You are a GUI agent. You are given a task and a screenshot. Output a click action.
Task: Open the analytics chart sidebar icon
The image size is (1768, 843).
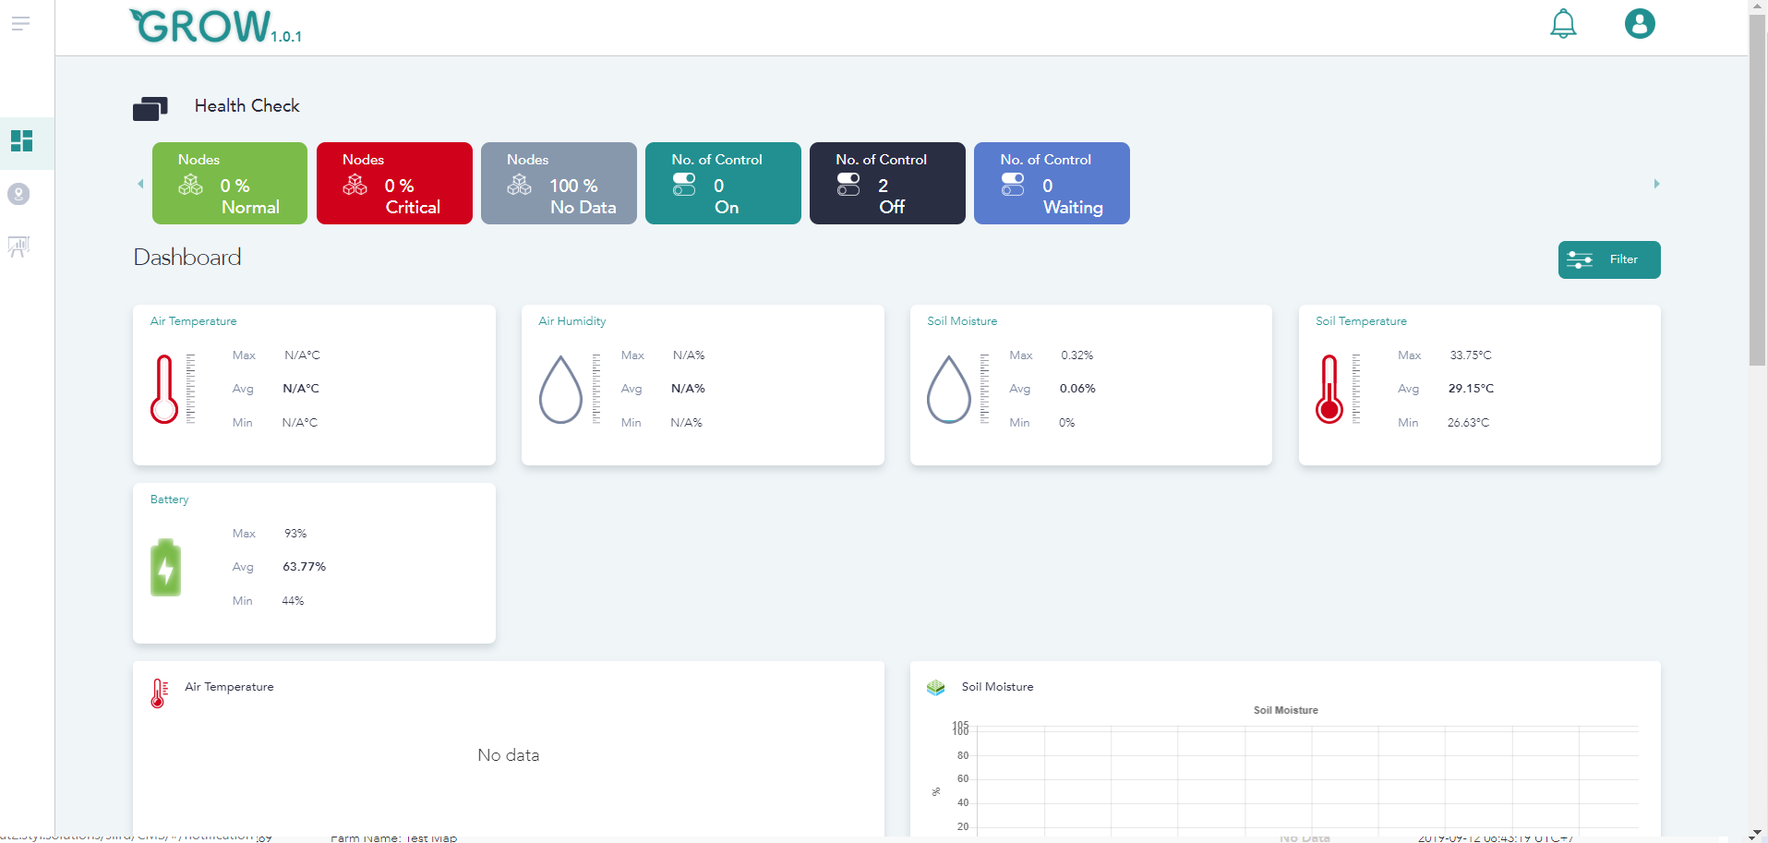(18, 247)
